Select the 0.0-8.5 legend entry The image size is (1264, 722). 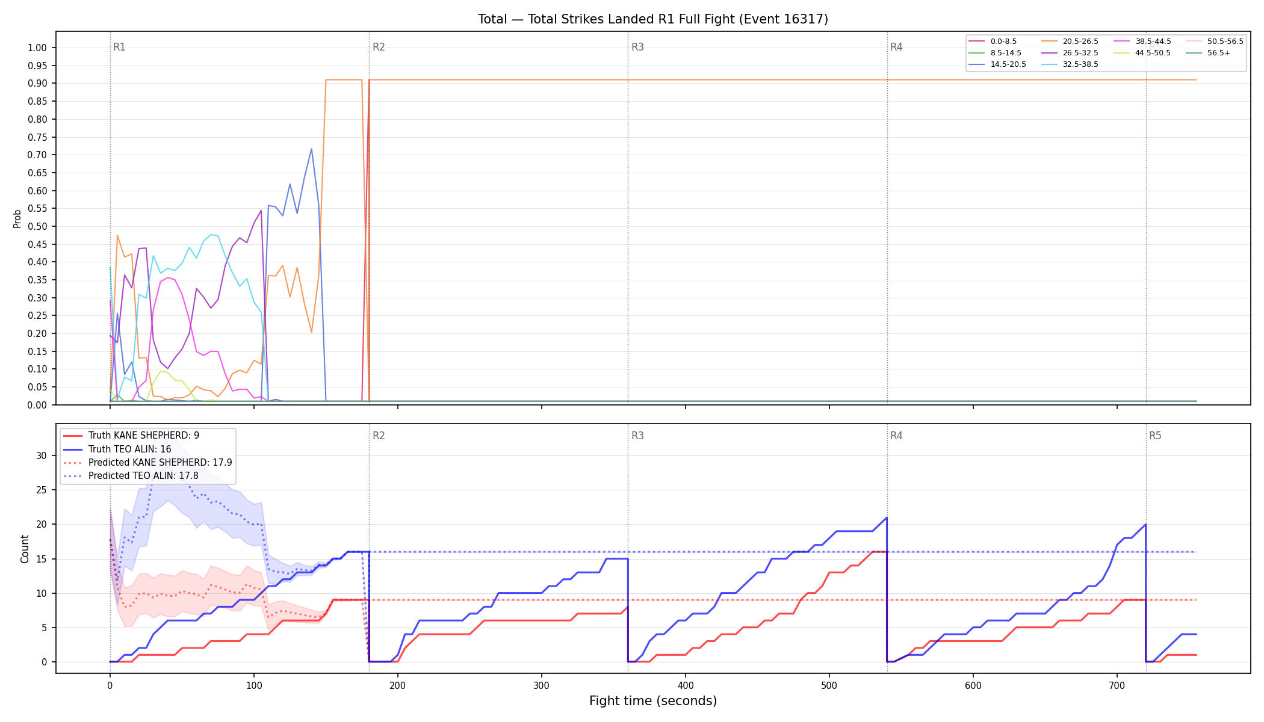click(x=993, y=42)
